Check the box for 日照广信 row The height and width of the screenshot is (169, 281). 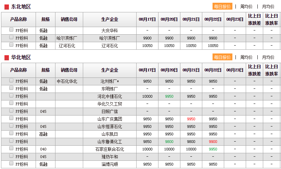(x=11, y=110)
